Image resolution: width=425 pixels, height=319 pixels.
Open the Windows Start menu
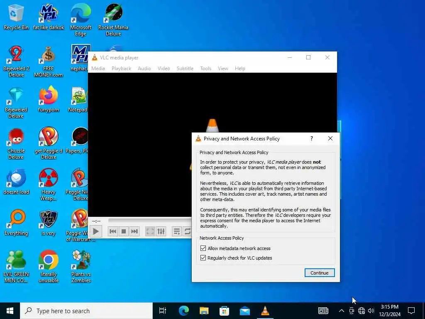[10, 311]
